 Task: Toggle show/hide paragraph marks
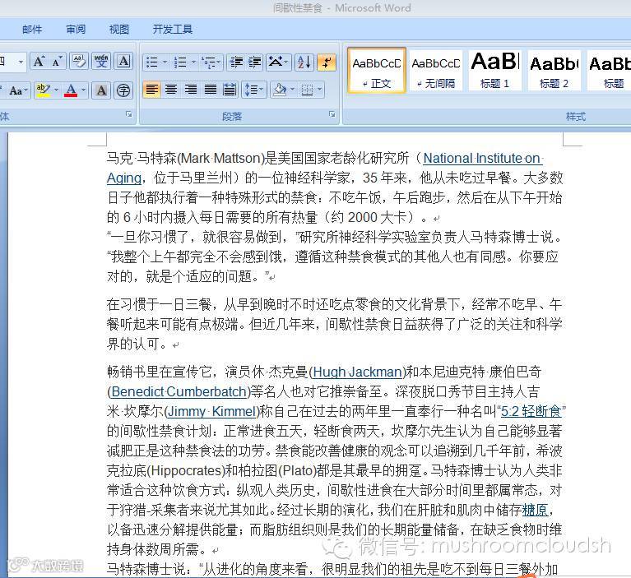pyautogui.click(x=327, y=62)
